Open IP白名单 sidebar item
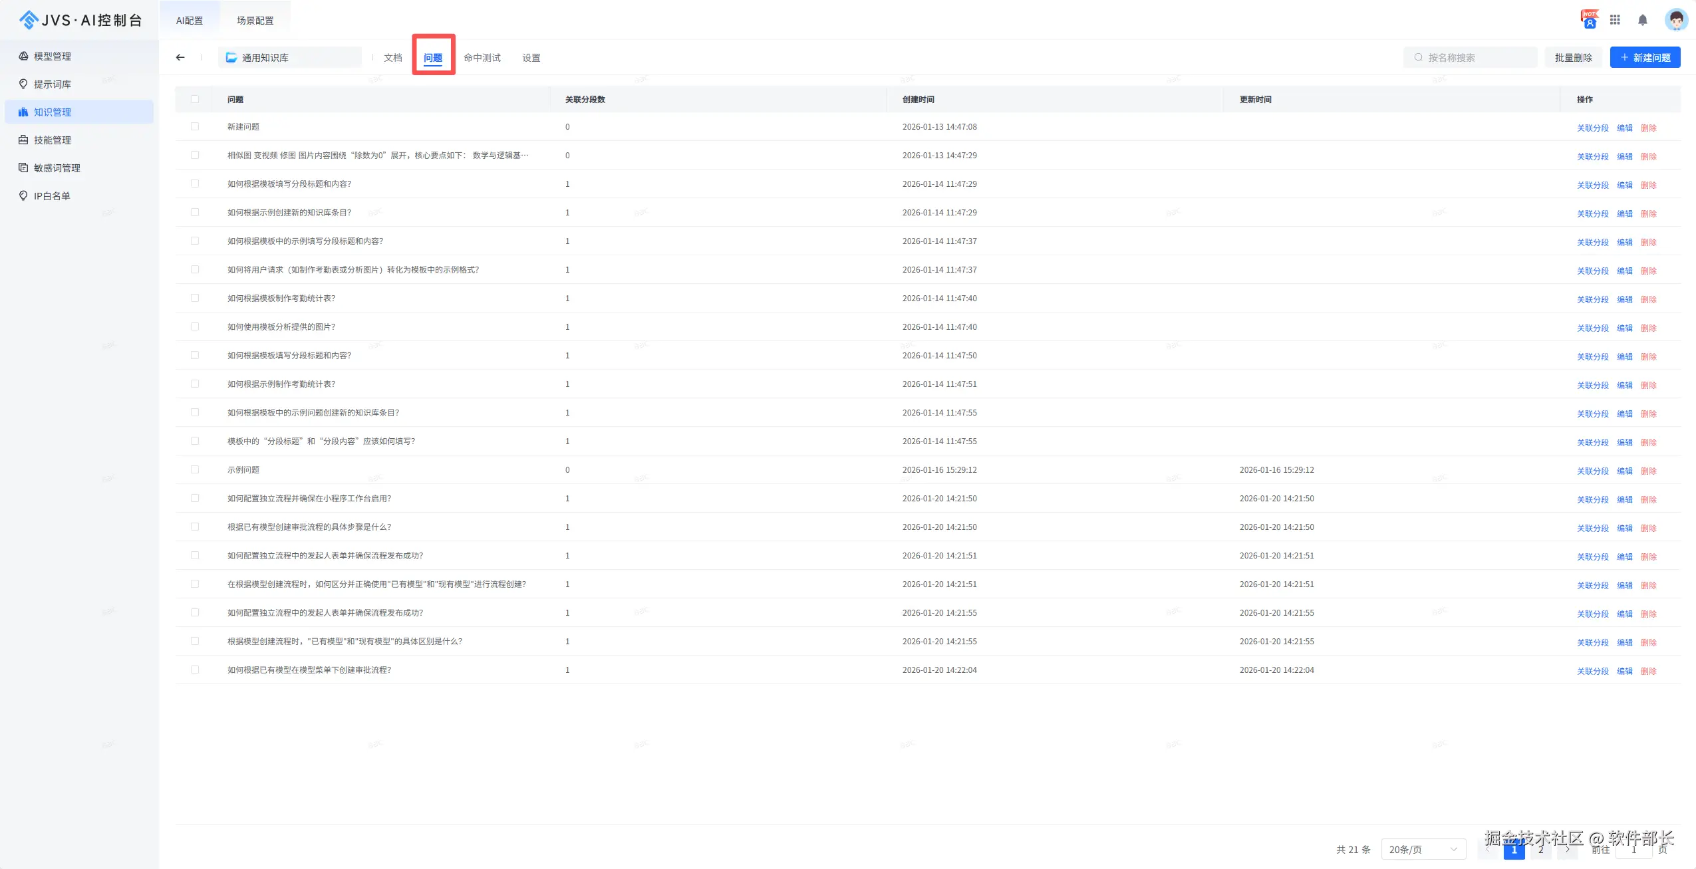 tap(52, 196)
